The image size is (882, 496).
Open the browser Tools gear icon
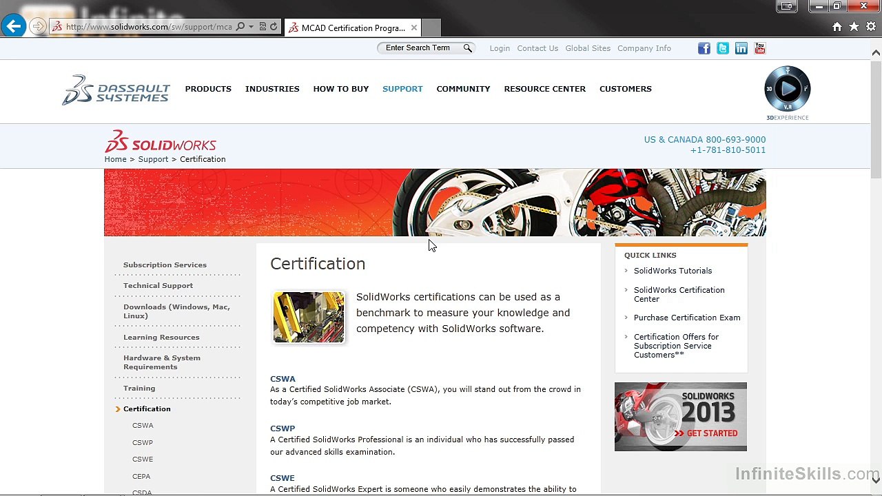tap(871, 27)
